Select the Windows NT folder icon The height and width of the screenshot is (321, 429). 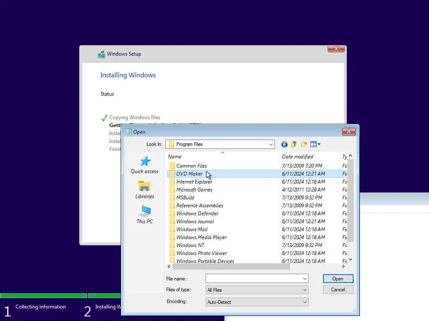pos(172,245)
